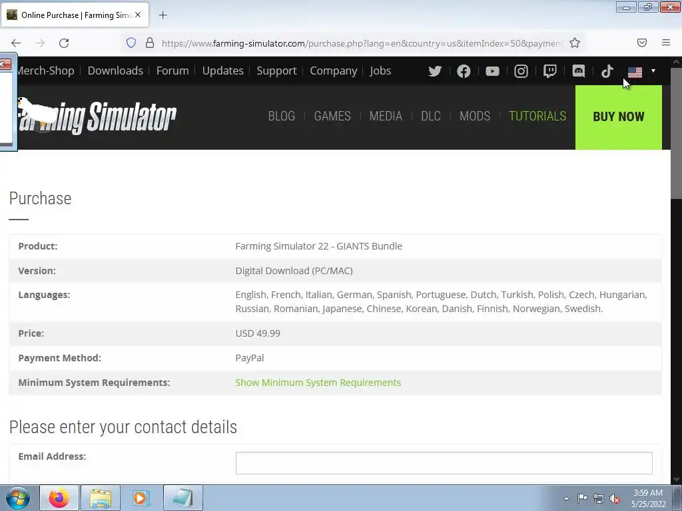Click the scrollbar up arrow
This screenshot has width=682, height=511.
coord(677,62)
